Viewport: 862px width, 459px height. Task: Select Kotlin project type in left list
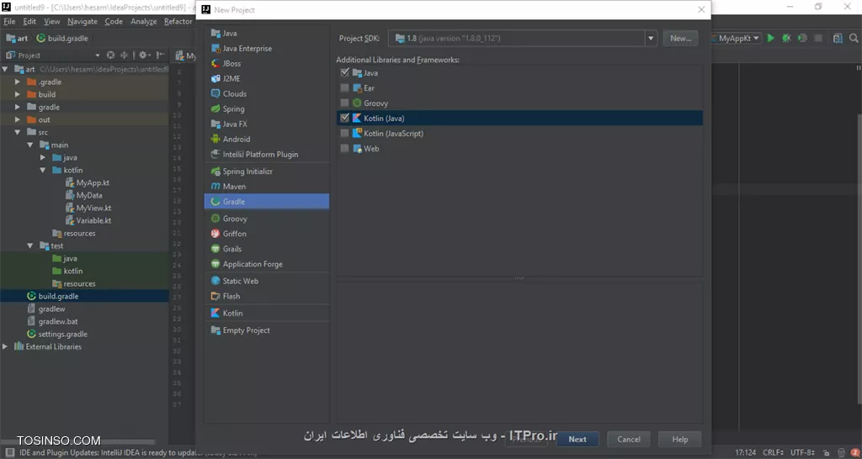click(x=267, y=313)
